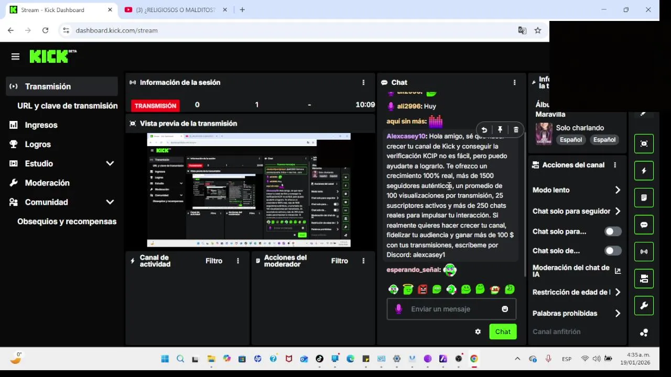Open Moderación del chat de IA external link

[618, 271]
